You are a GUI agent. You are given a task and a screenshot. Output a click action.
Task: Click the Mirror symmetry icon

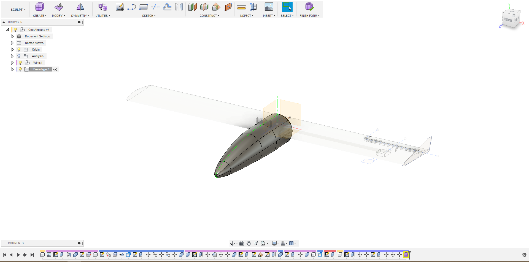coord(80,7)
